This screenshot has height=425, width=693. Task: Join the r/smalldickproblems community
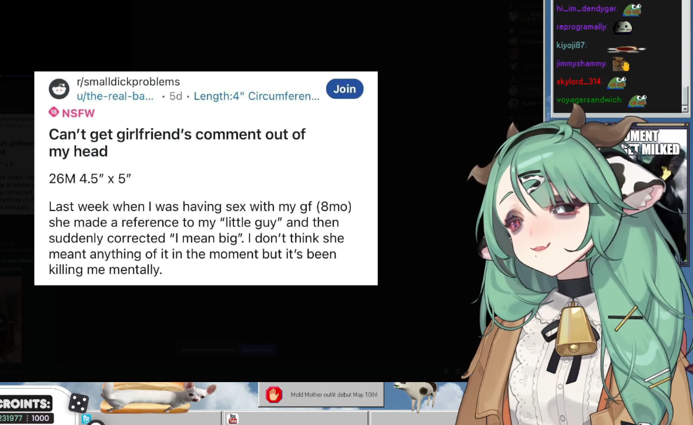pos(344,89)
